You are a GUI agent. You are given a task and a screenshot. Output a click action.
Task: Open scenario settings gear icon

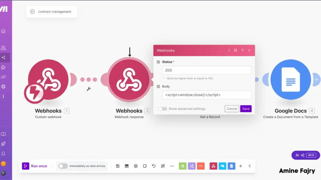point(136,166)
